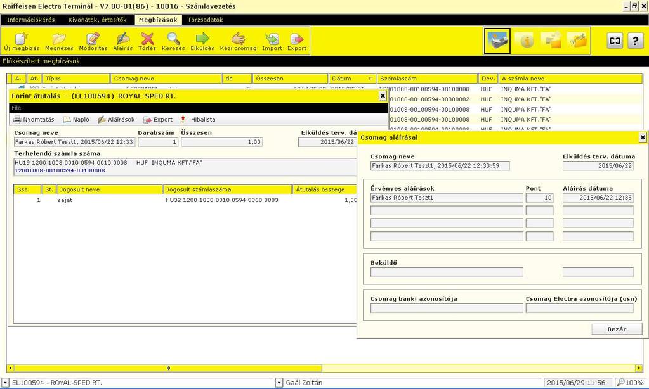The image size is (649, 389).
Task: Open File menu in transfer window
Action: (16, 108)
